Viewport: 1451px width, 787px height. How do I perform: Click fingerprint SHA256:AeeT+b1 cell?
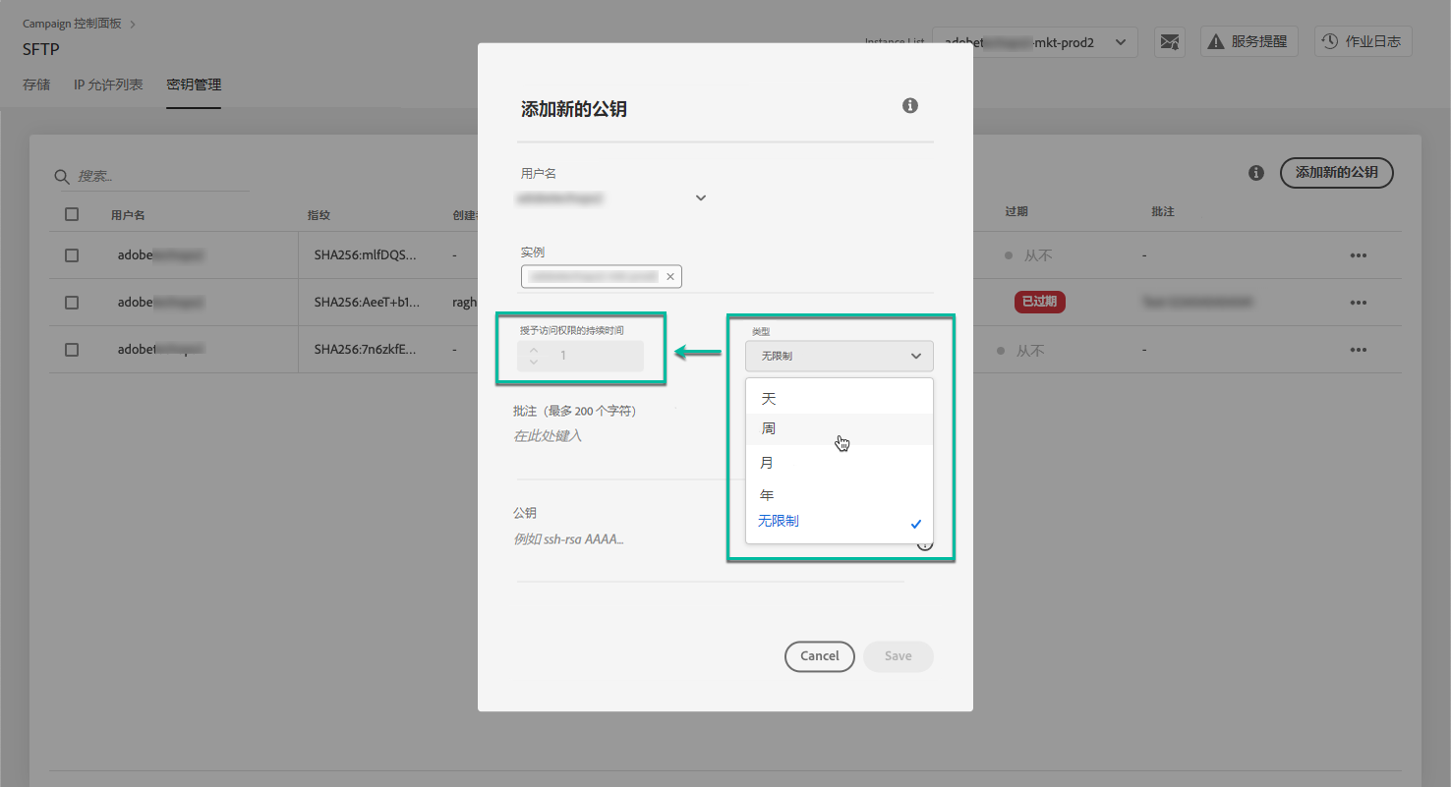tap(367, 303)
